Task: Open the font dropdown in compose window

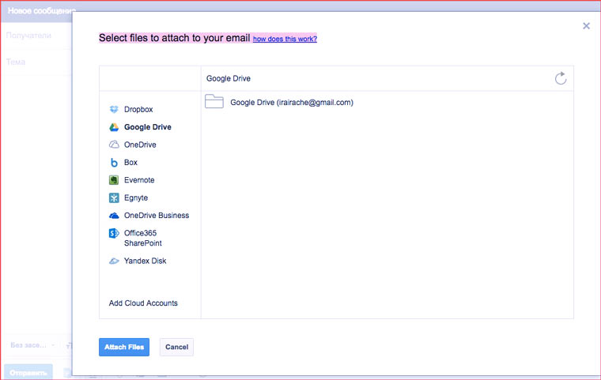Action: 32,345
